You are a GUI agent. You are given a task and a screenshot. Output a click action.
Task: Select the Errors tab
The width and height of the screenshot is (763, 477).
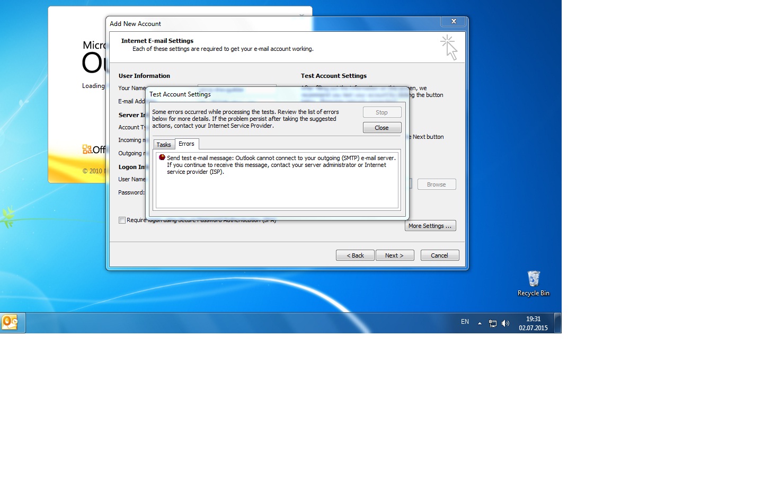tap(187, 144)
